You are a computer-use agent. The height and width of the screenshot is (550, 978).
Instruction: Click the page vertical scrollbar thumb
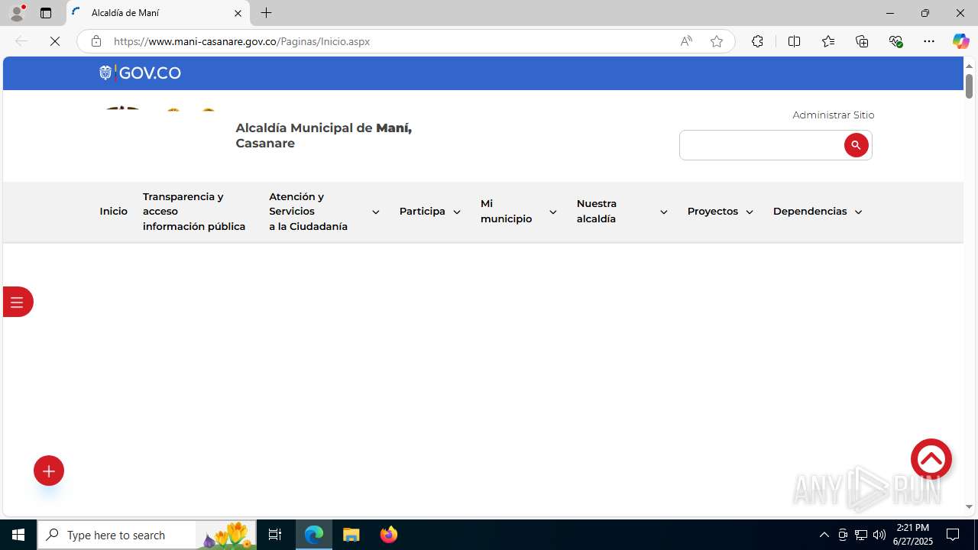click(x=969, y=86)
